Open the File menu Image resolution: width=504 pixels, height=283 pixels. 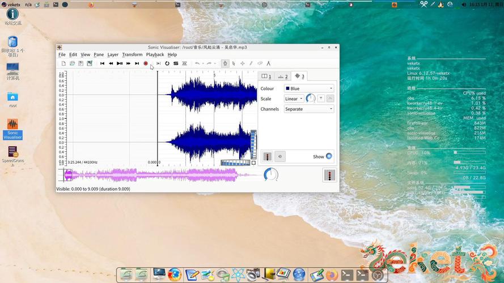(62, 54)
